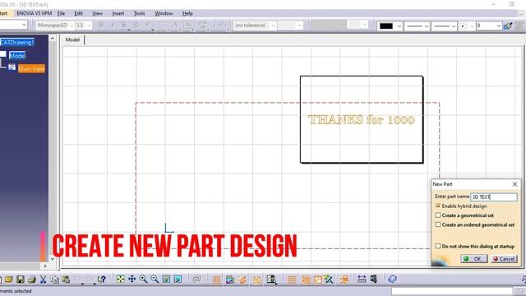The height and width of the screenshot is (296, 526).
Task: Cut selection with the scissors icon
Action: (44, 280)
